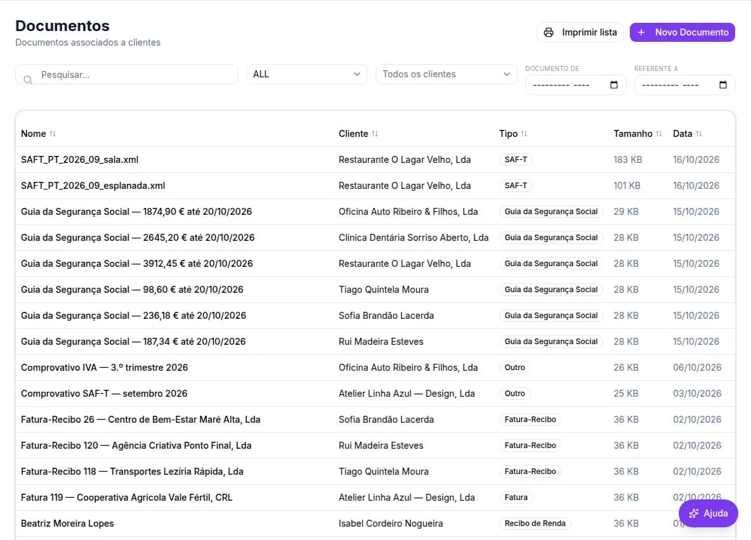Focus the Pesquisar search field

pos(126,74)
